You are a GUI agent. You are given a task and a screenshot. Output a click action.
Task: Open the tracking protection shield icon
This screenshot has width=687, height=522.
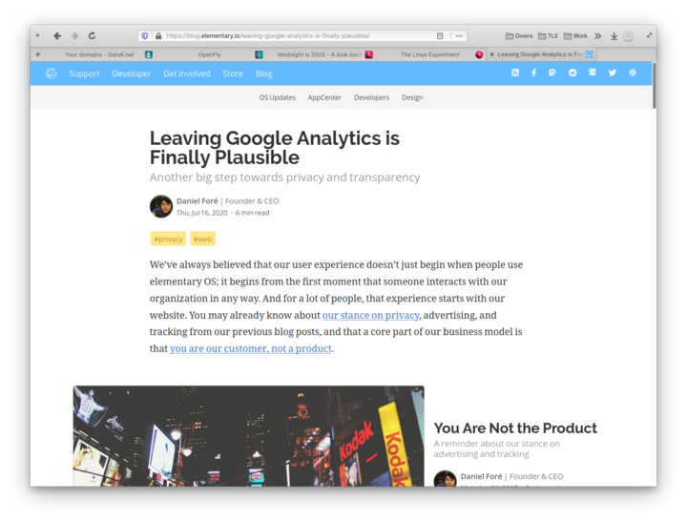click(x=145, y=36)
